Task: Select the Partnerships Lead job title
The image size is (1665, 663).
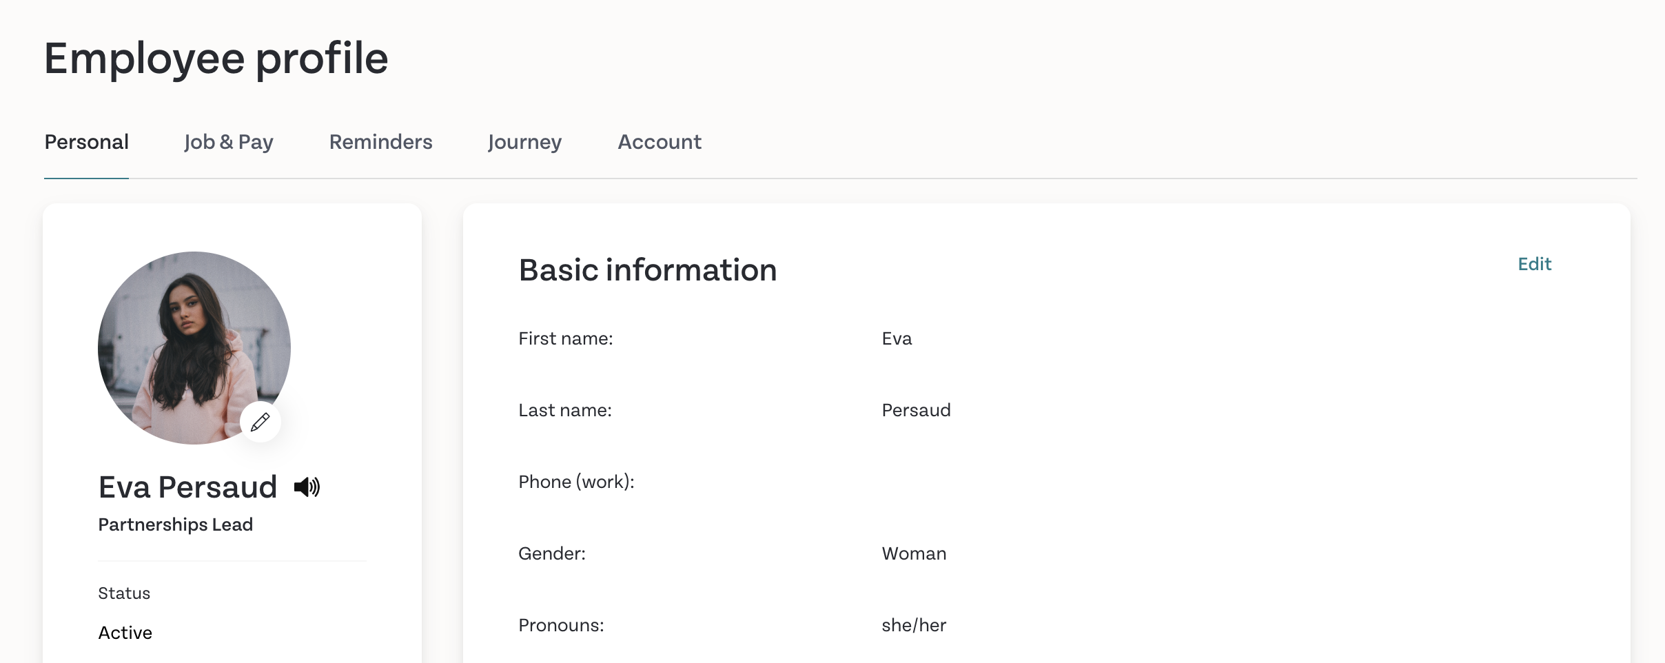Action: (176, 524)
